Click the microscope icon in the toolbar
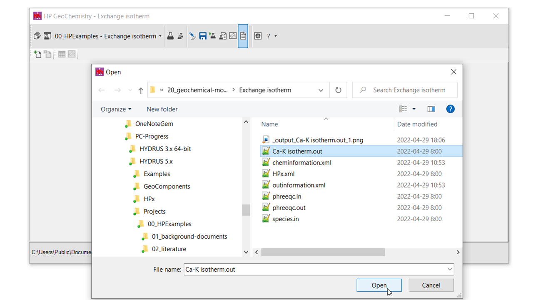533x300 pixels. click(x=192, y=36)
